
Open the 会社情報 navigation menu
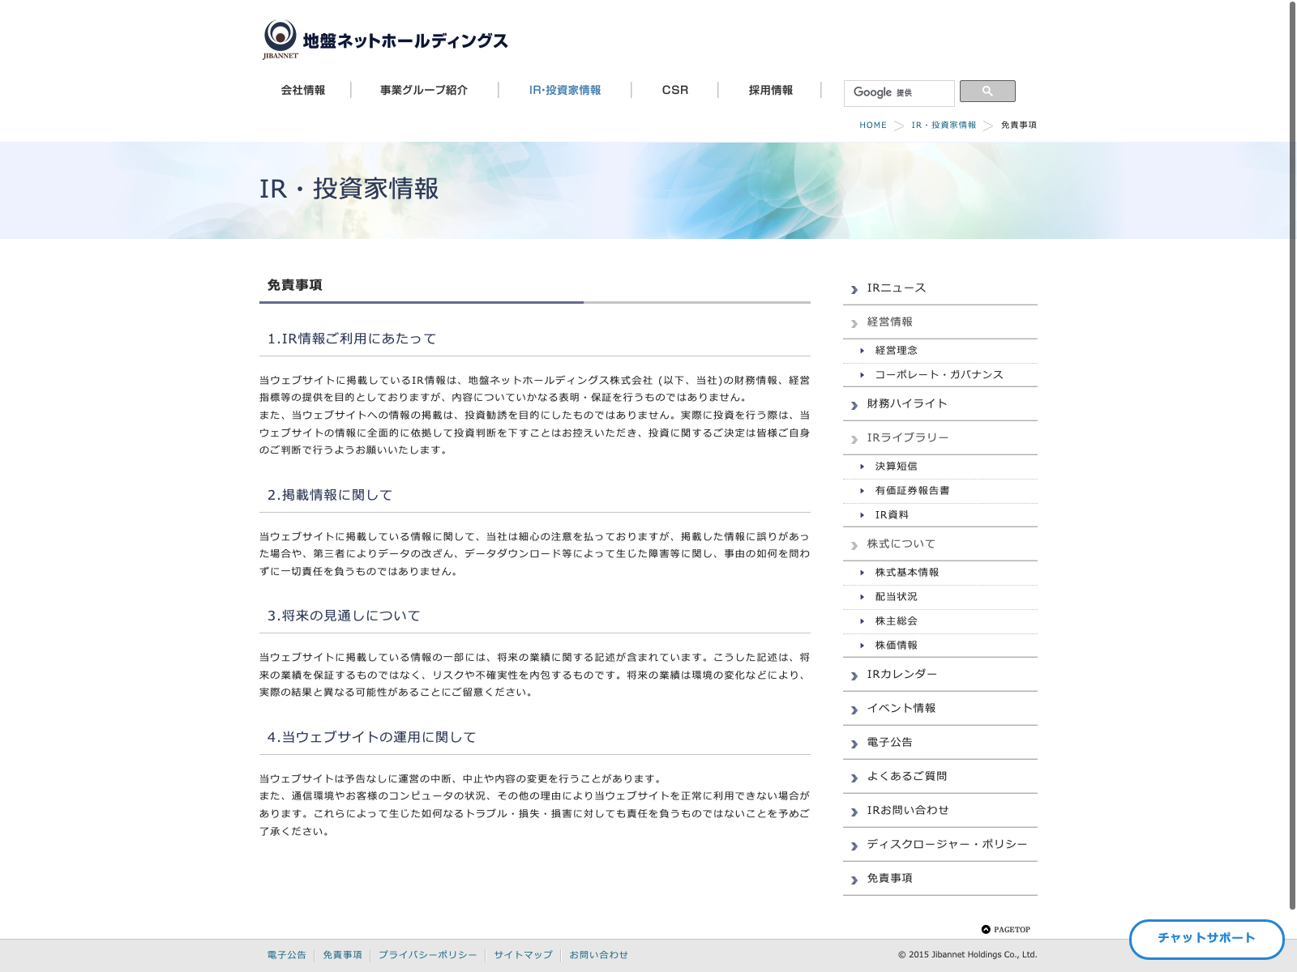tap(303, 91)
